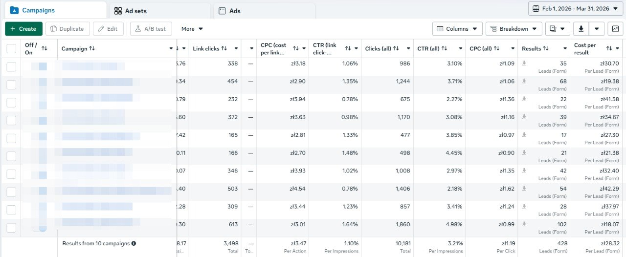This screenshot has height=257, width=626.
Task: Tick the select-all header checkbox
Action: coord(11,48)
